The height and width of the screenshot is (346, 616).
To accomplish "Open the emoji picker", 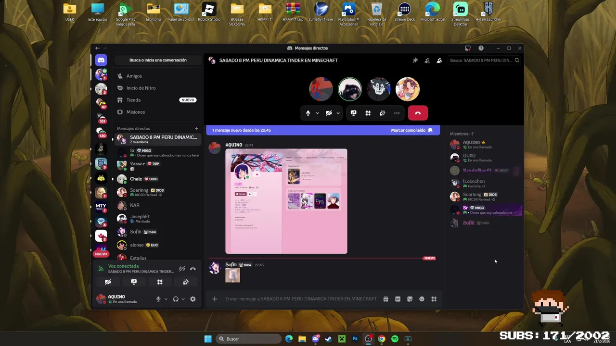I will click(x=422, y=299).
